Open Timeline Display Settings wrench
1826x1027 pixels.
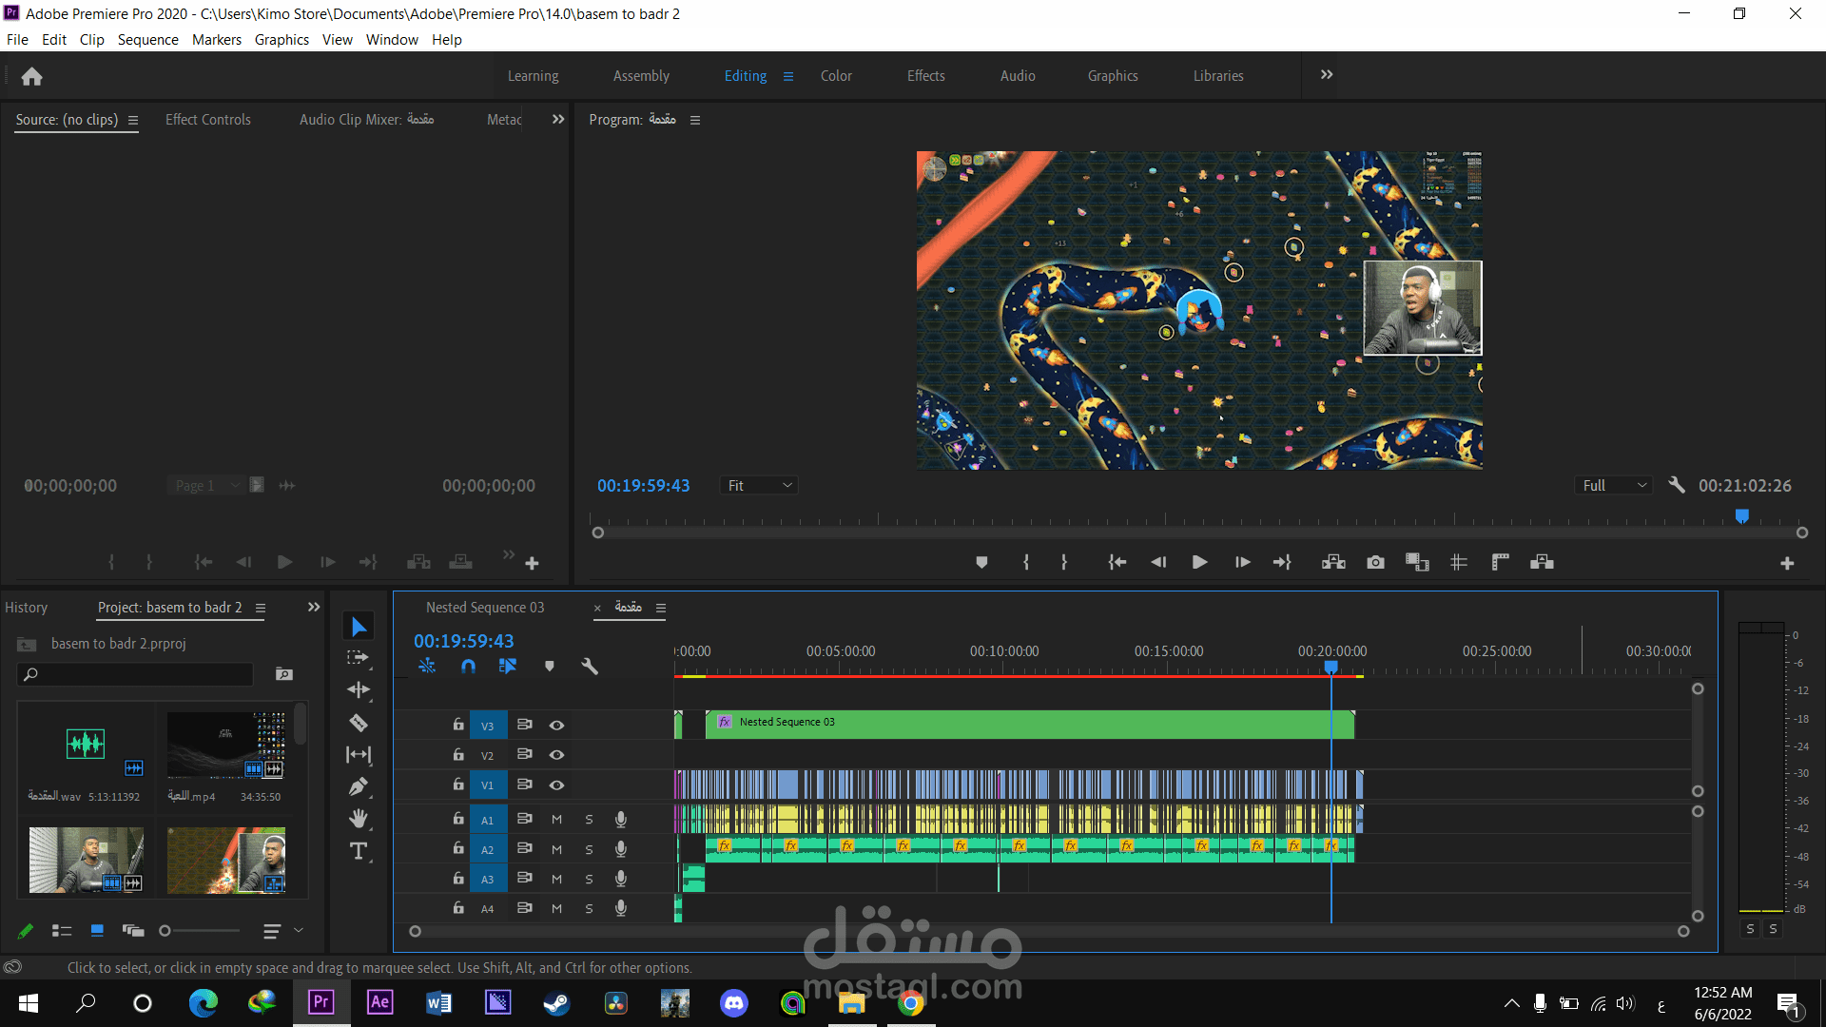coord(590,667)
